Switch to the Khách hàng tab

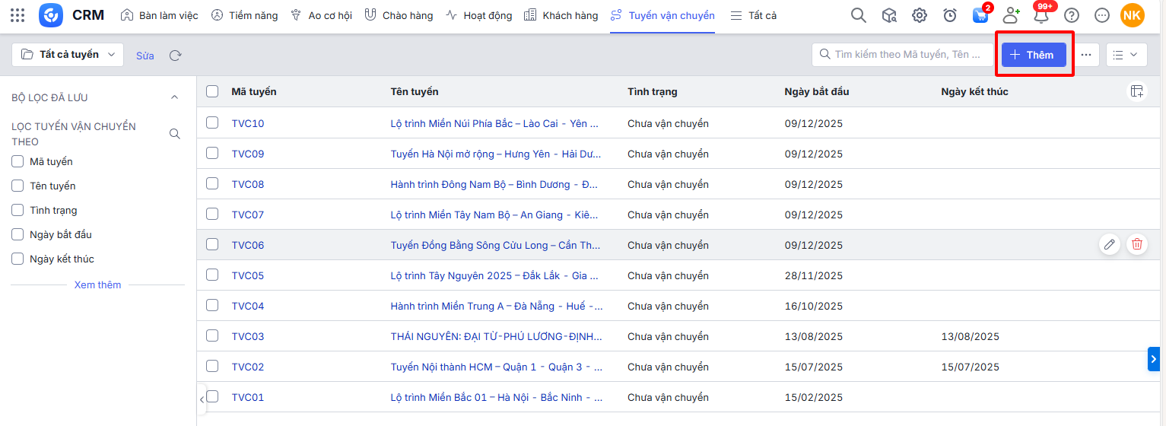pyautogui.click(x=561, y=15)
